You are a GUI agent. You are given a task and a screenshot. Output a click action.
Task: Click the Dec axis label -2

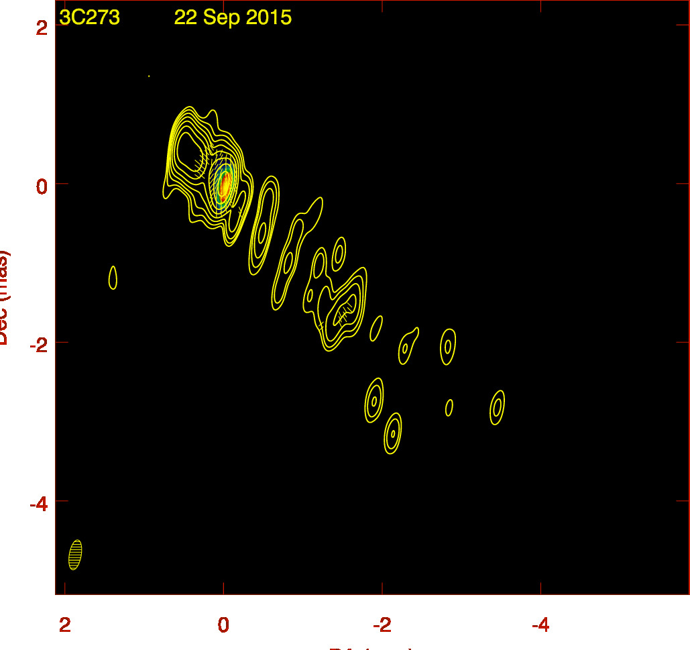click(x=39, y=345)
